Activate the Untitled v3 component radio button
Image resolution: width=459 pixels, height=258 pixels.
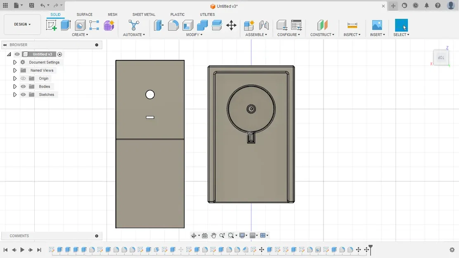click(x=60, y=54)
